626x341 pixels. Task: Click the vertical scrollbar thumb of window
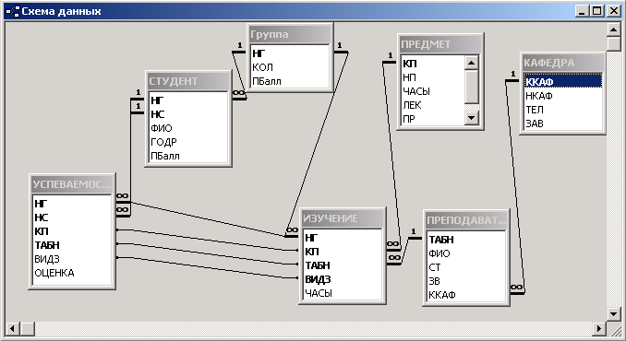[613, 43]
